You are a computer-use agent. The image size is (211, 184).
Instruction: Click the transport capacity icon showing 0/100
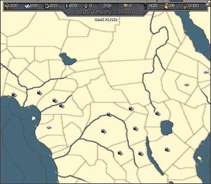click(x=185, y=6)
